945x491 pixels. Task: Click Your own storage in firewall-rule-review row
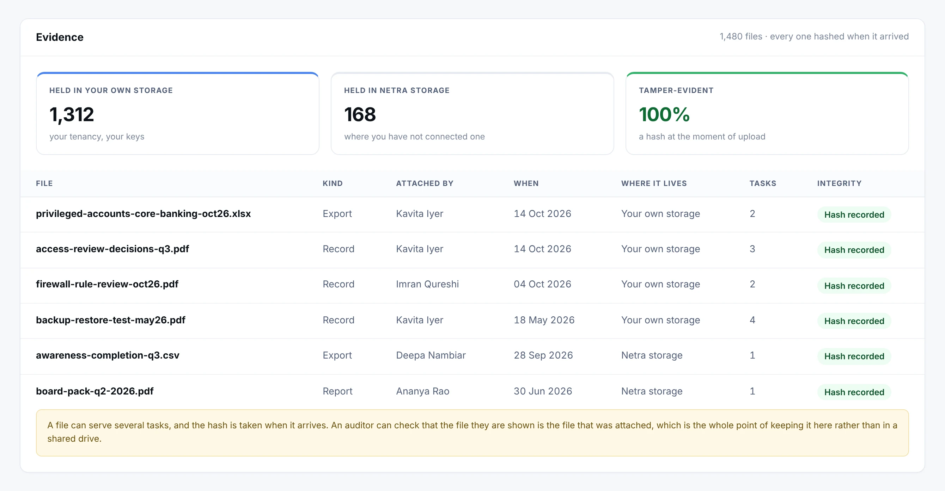point(661,284)
